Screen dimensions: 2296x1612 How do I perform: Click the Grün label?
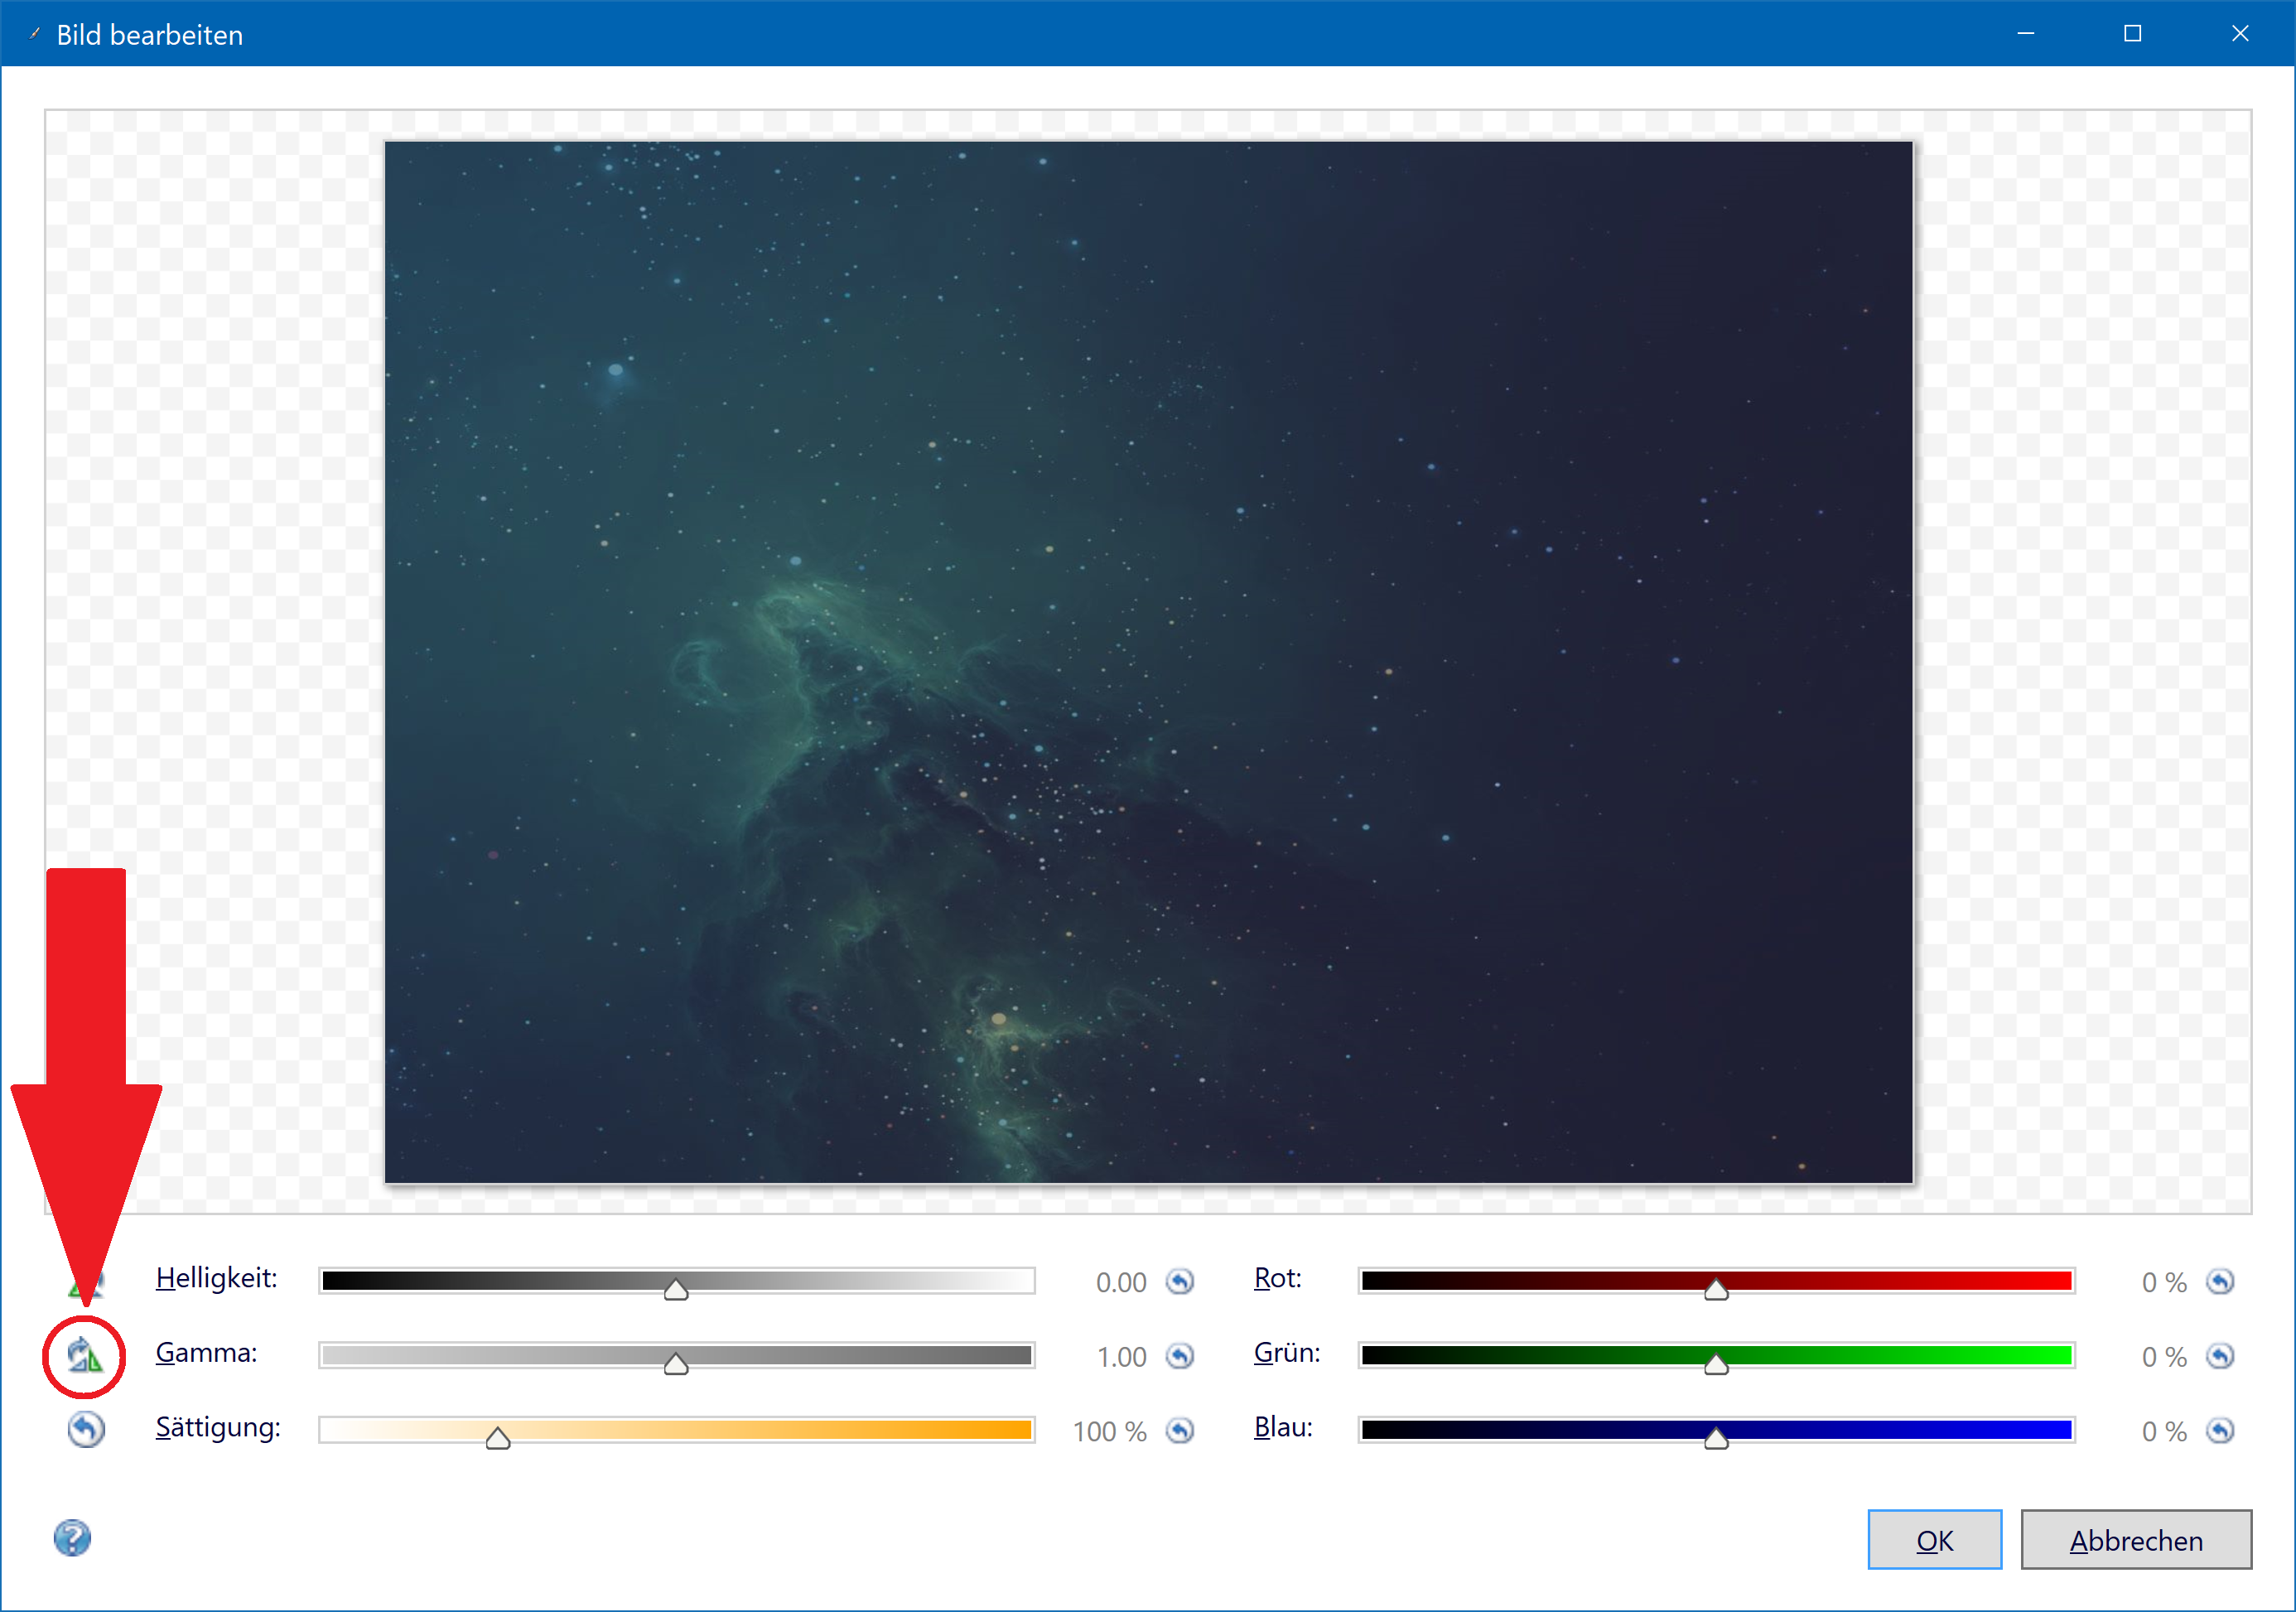click(x=1287, y=1353)
